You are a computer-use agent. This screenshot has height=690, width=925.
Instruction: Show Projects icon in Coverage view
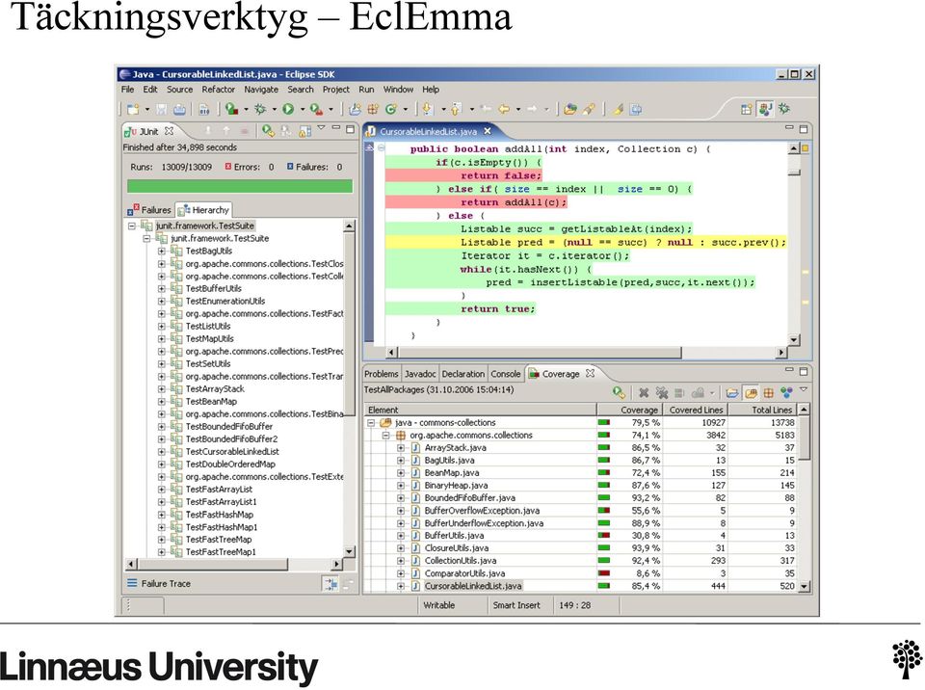[732, 392]
